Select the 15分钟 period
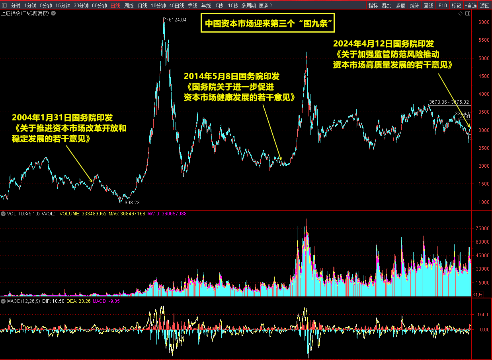 click(63, 6)
